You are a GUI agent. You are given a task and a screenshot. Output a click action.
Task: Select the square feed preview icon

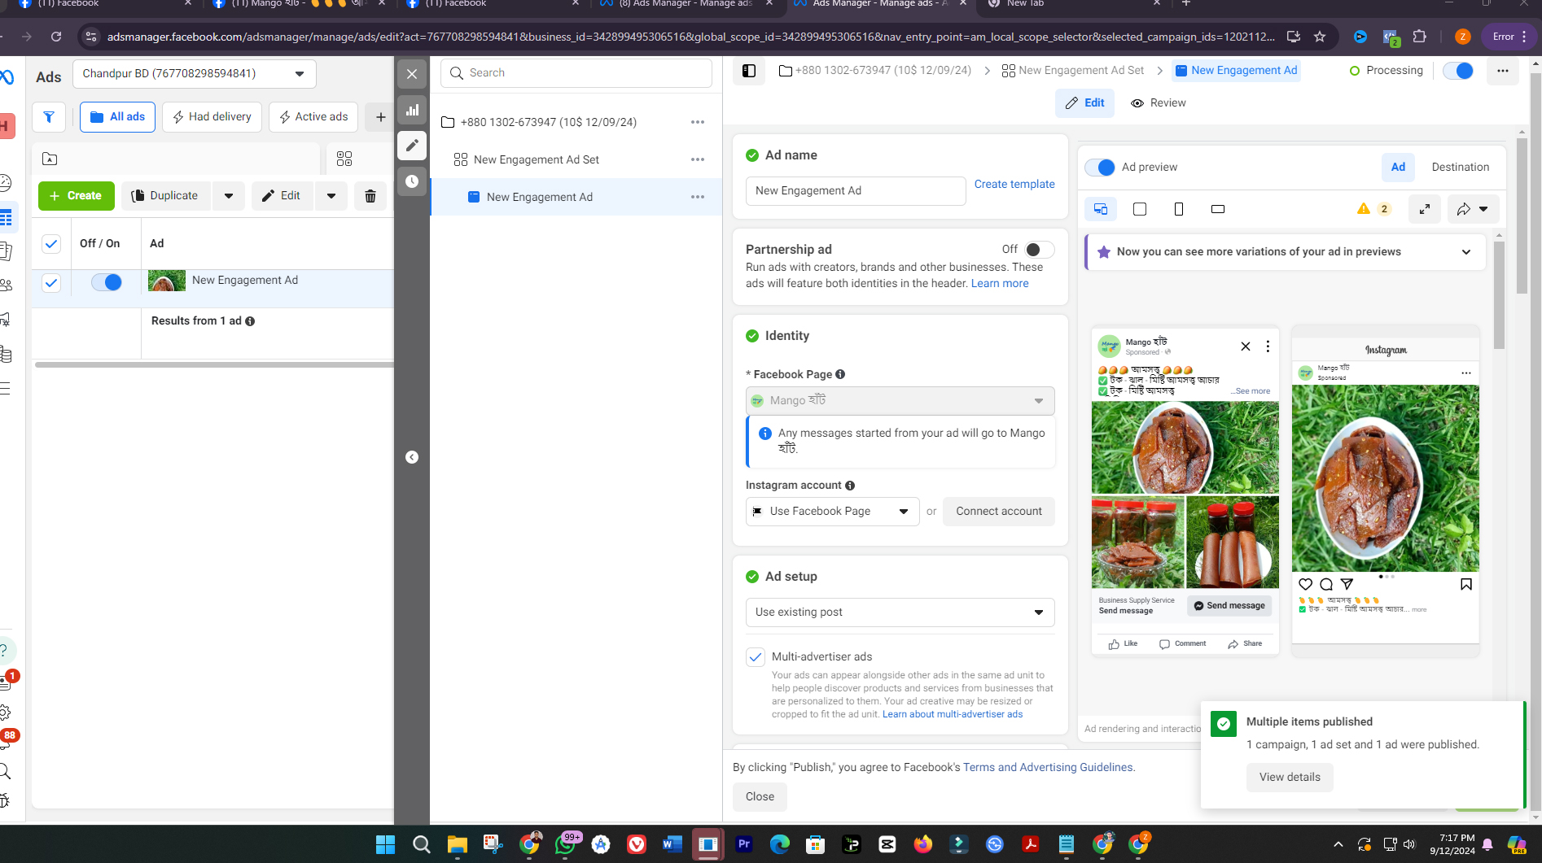point(1140,209)
